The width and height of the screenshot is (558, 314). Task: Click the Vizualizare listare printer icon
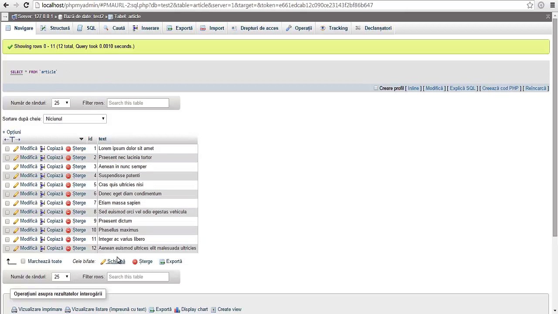(x=68, y=310)
